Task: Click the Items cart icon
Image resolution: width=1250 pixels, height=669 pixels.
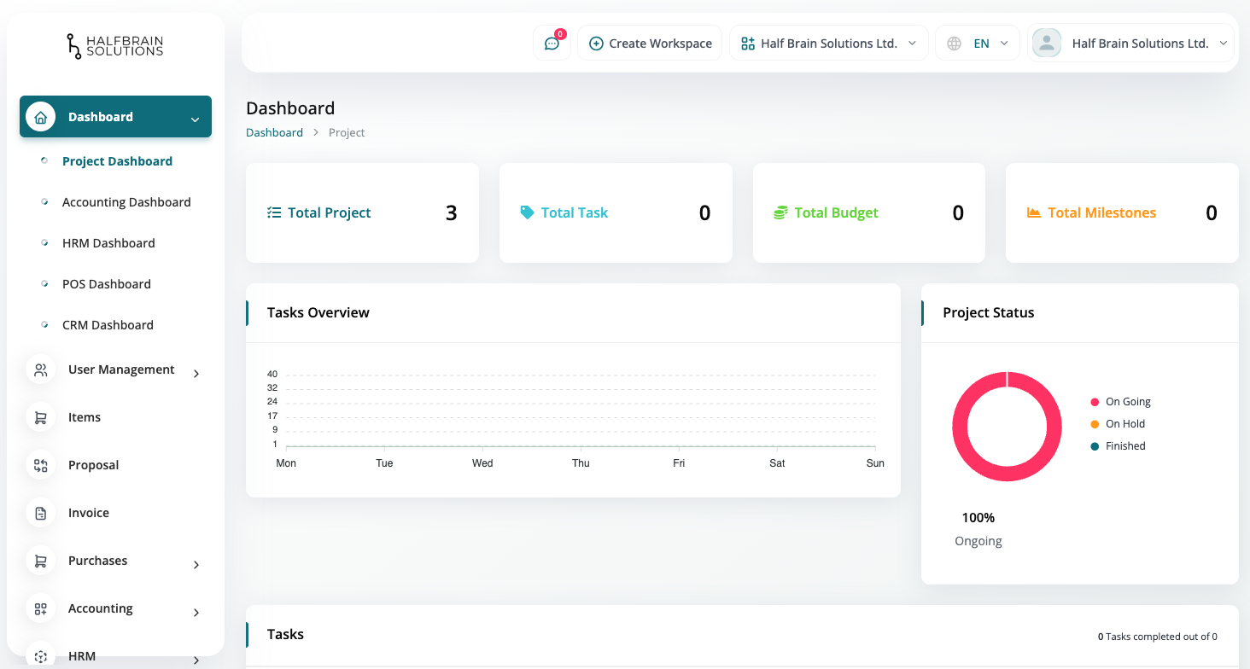Action: click(x=40, y=417)
